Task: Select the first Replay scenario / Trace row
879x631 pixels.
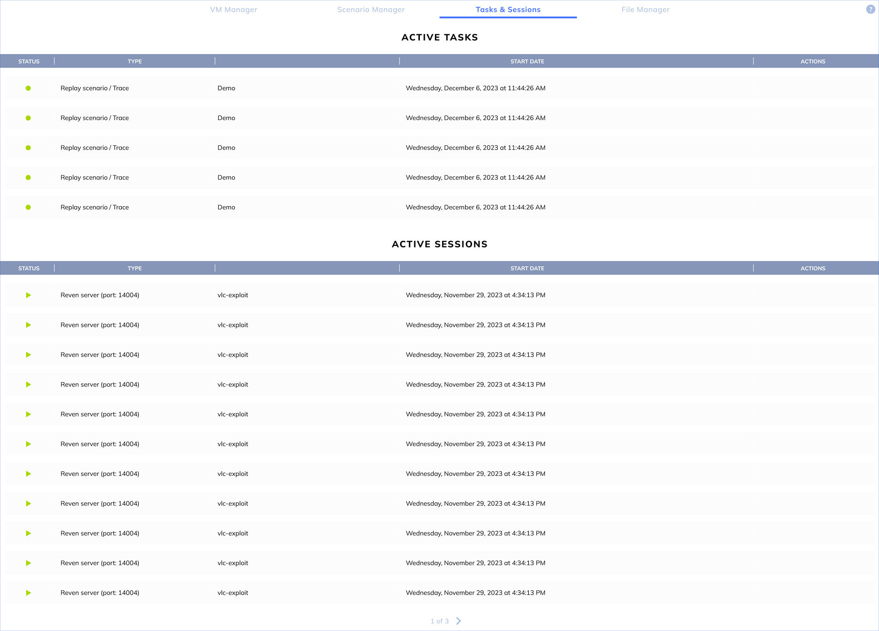Action: (95, 88)
